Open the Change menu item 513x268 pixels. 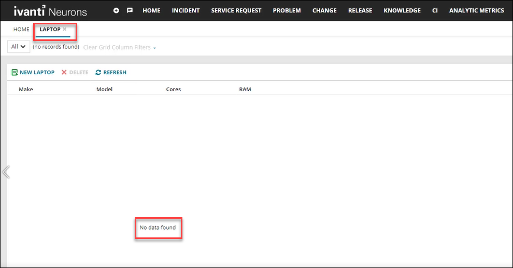[324, 10]
